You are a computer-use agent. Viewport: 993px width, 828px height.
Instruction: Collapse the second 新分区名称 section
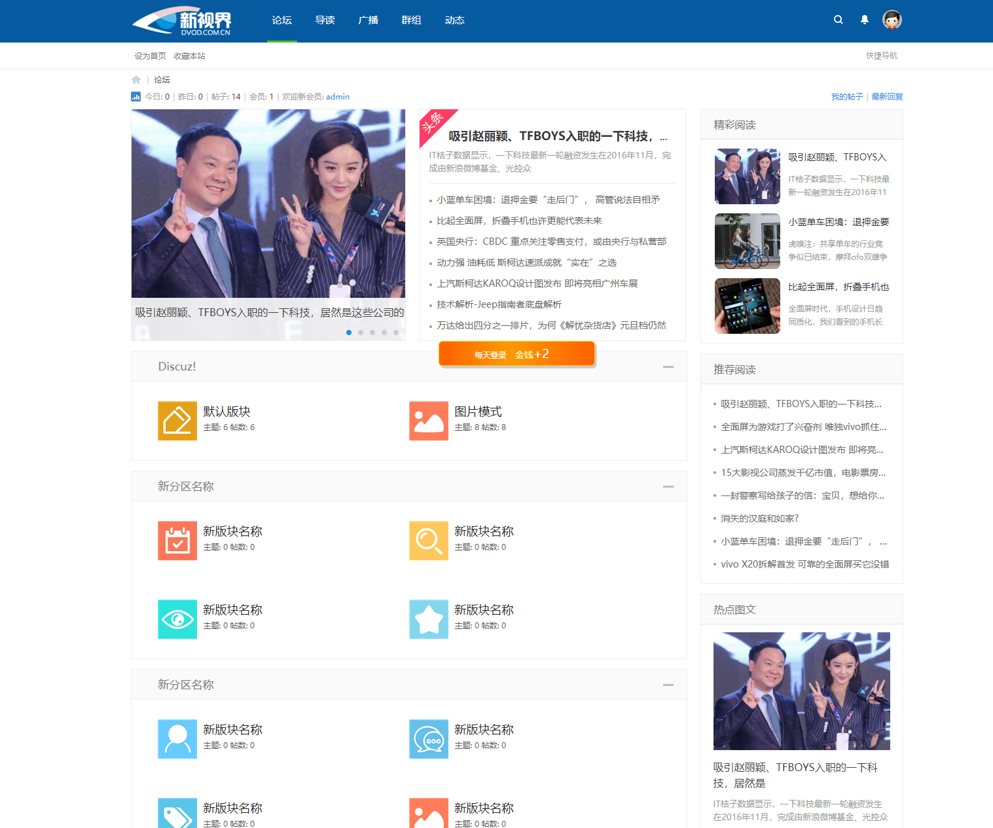coord(668,685)
